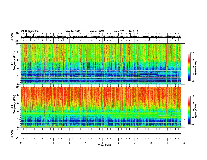Click the "VLF Spectra" plot title

(x=30, y=31)
